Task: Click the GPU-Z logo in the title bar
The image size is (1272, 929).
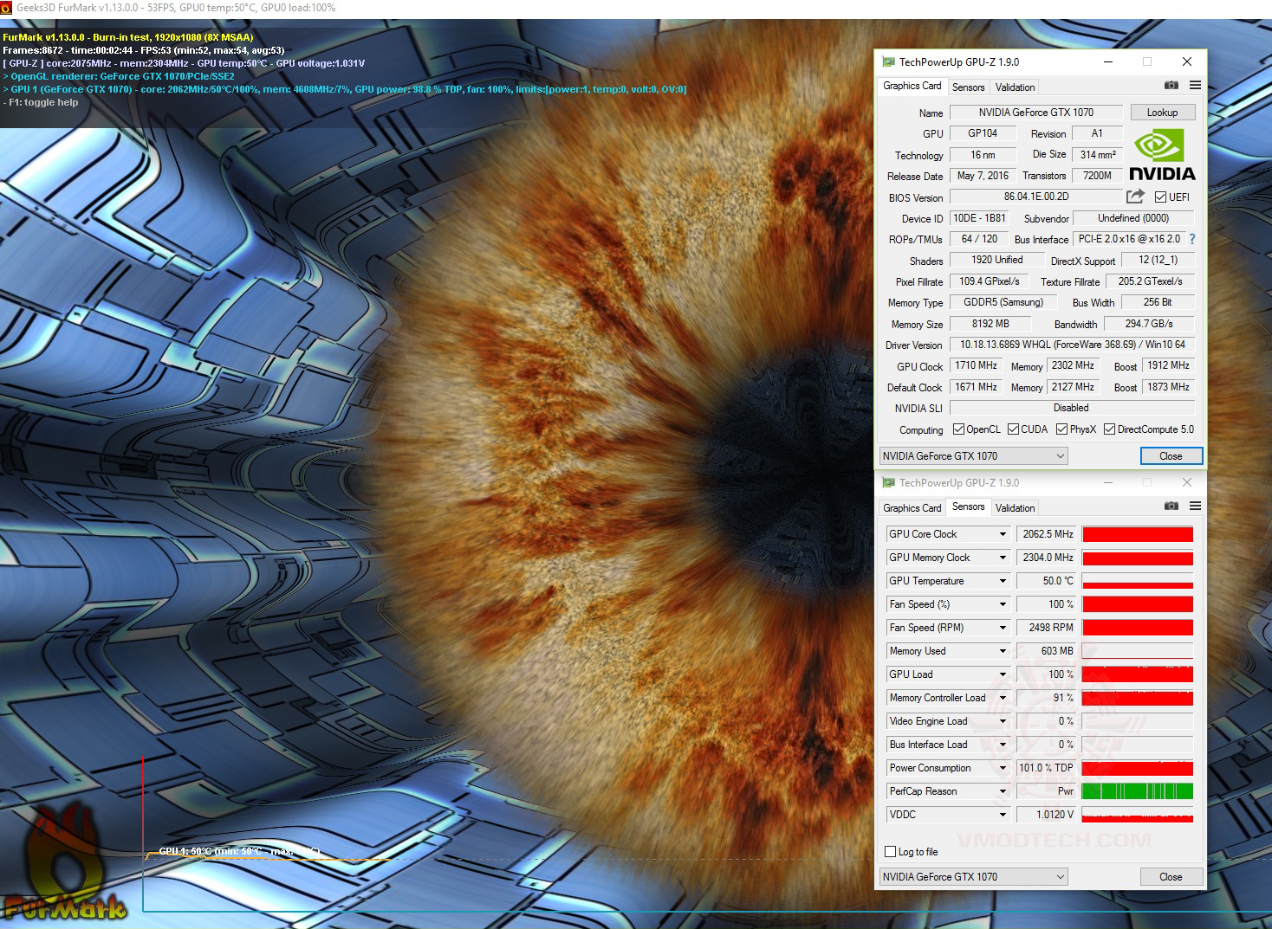Action: pyautogui.click(x=888, y=61)
